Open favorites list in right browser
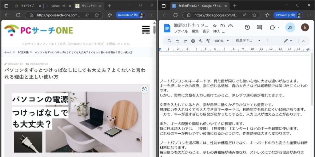The image size is (315, 157). pos(267,15)
